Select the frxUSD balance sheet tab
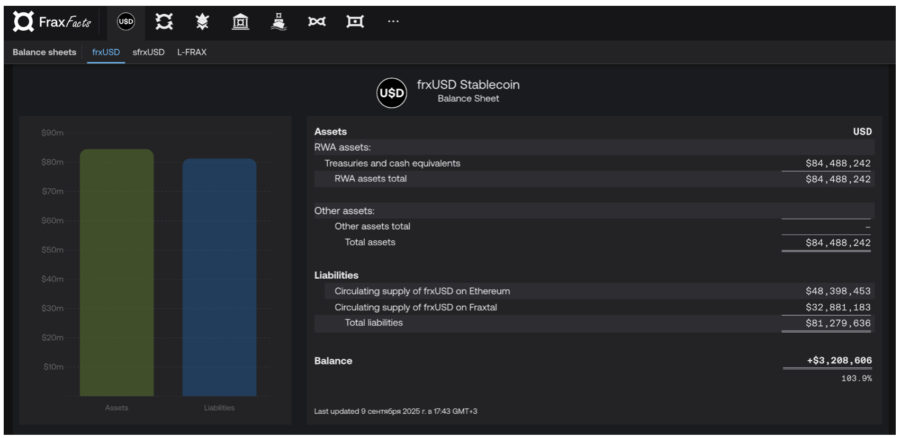This screenshot has height=438, width=900. coord(106,52)
